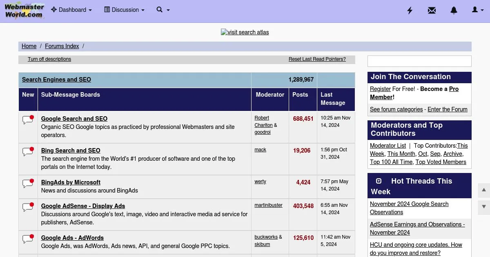Click the Register link
This screenshot has height=257, width=490.
point(380,89)
